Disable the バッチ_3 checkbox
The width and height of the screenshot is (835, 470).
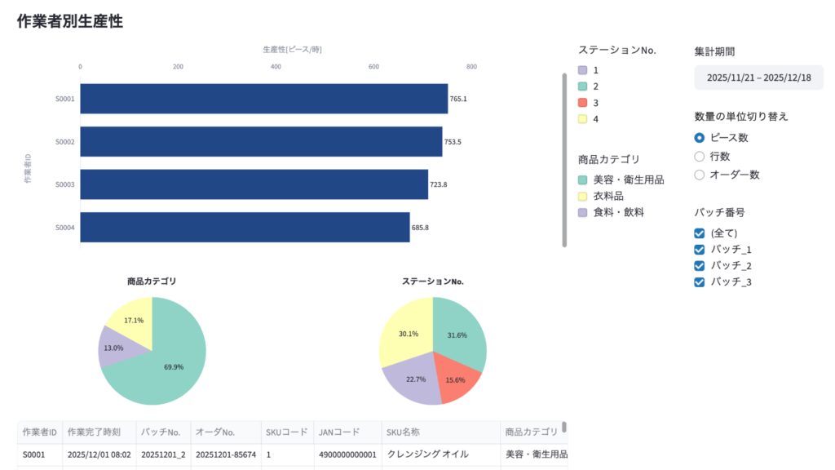(699, 282)
